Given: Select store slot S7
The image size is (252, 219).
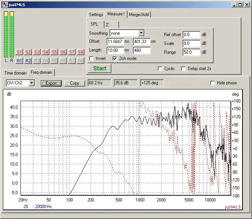Looking at the screenshot, I should (x=72, y=52).
